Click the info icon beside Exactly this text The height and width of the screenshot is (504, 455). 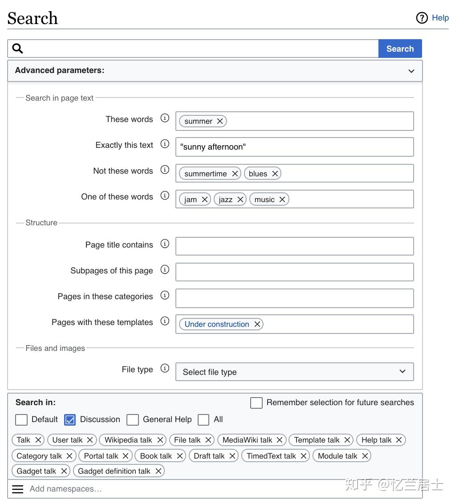(165, 144)
